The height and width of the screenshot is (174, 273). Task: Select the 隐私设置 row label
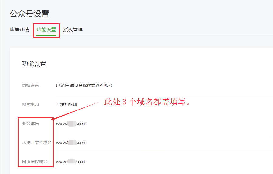[30, 86]
